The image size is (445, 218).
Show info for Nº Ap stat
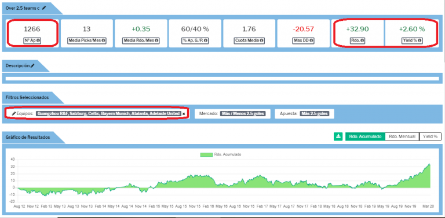(38, 41)
